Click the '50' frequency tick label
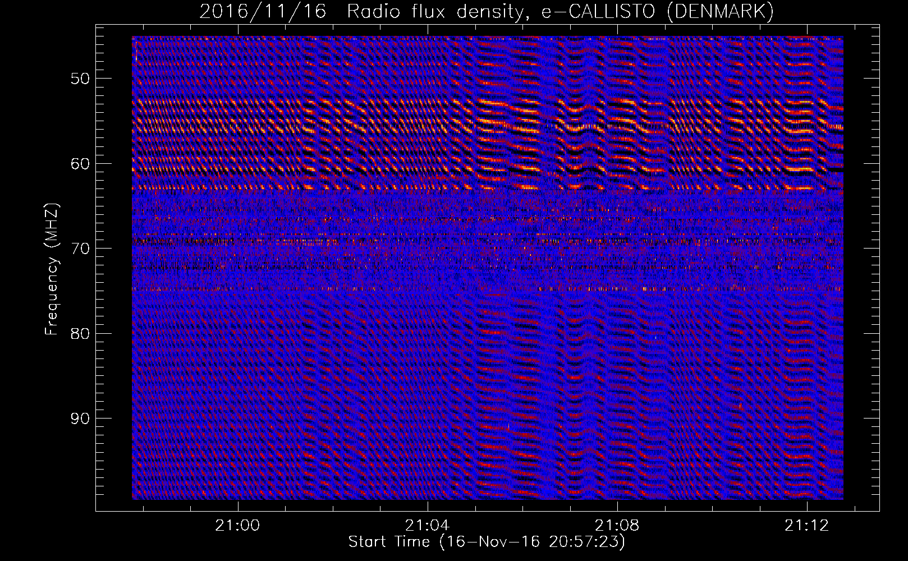 (x=80, y=79)
